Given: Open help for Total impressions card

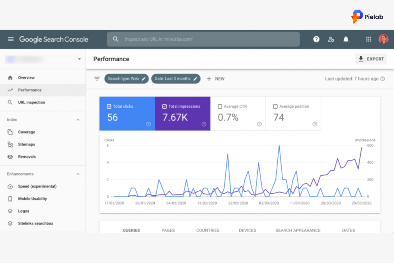Looking at the screenshot, I should click(x=204, y=124).
